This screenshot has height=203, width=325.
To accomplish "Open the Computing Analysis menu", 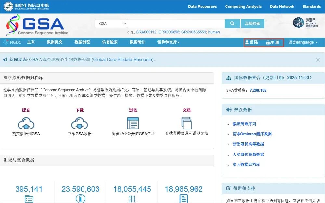I will coord(243,7).
